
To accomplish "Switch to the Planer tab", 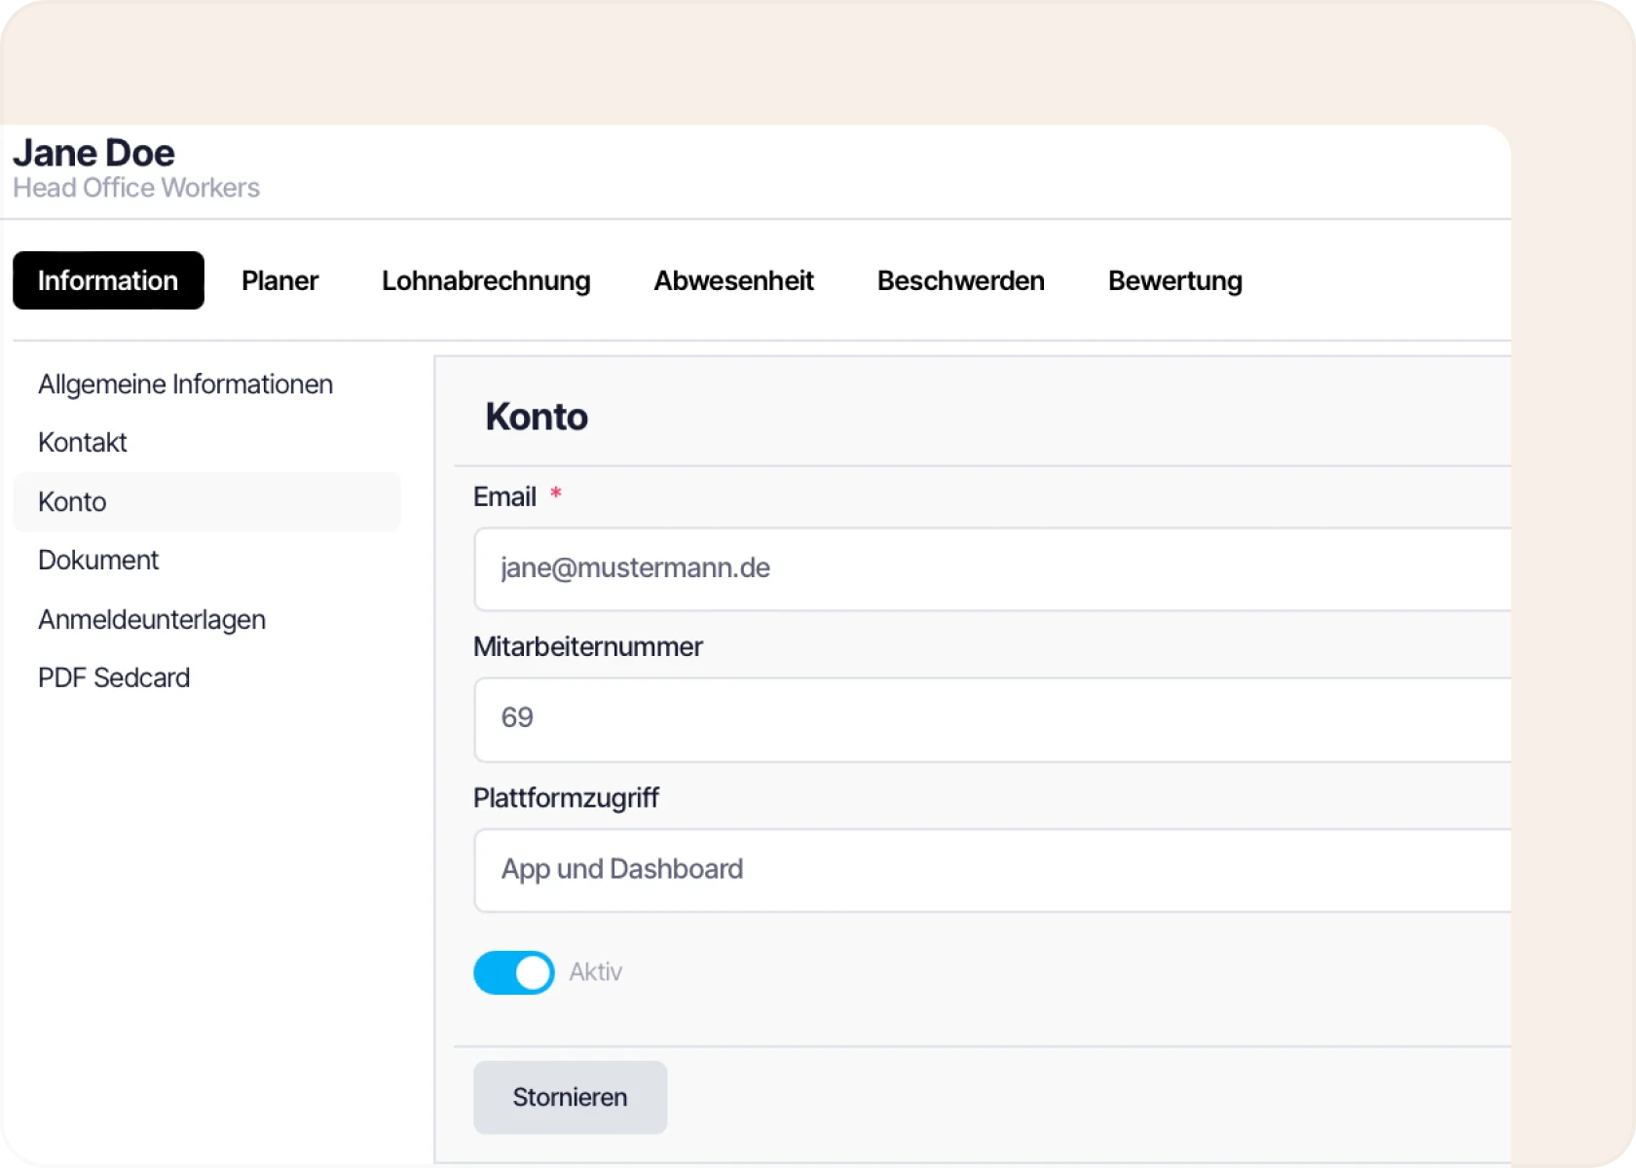I will 279,280.
